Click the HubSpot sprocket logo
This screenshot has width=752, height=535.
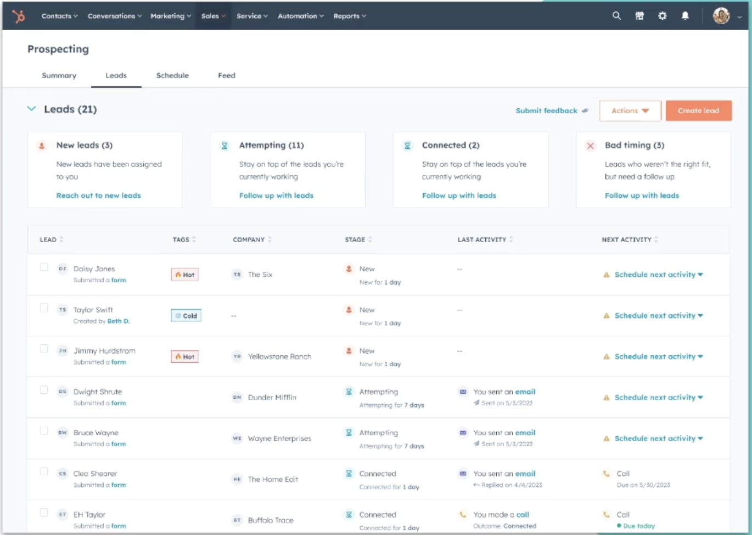pyautogui.click(x=19, y=16)
